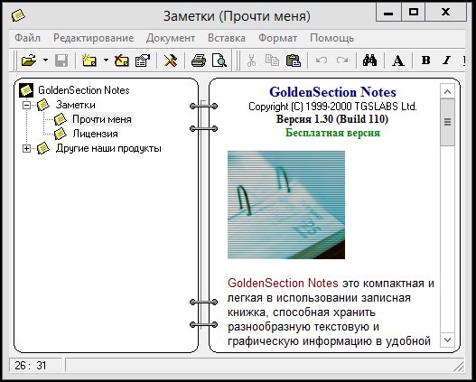Open the dropdown arrow beside New note
The image size is (476, 382).
pyautogui.click(x=106, y=61)
